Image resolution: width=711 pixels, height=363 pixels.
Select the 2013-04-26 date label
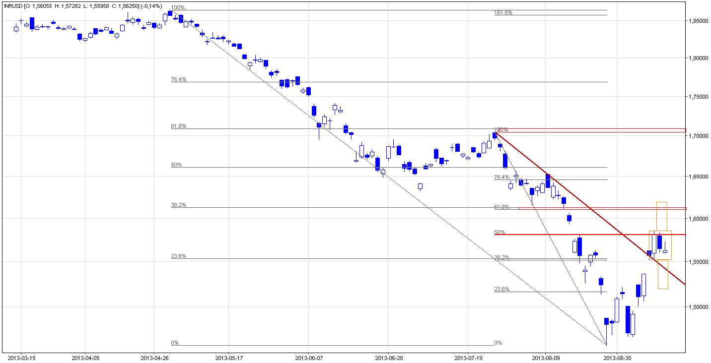coord(154,357)
